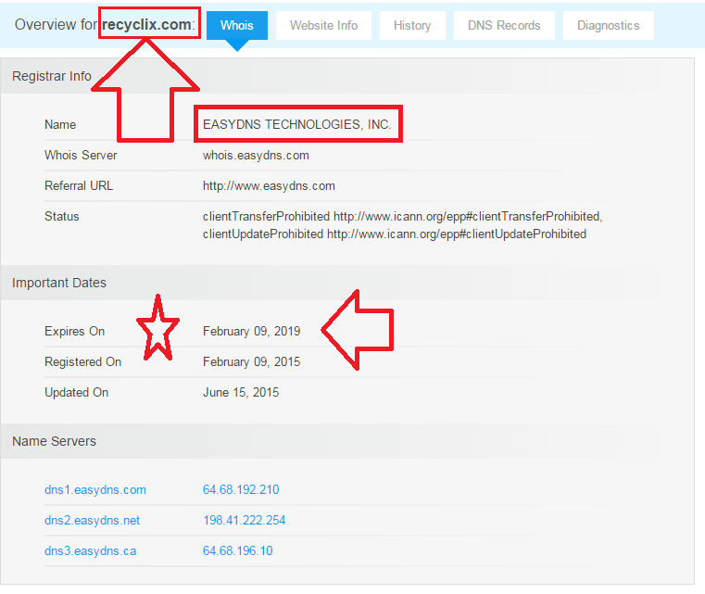705x594 pixels.
Task: Click the clientTransferProhibited status text
Action: click(x=402, y=216)
